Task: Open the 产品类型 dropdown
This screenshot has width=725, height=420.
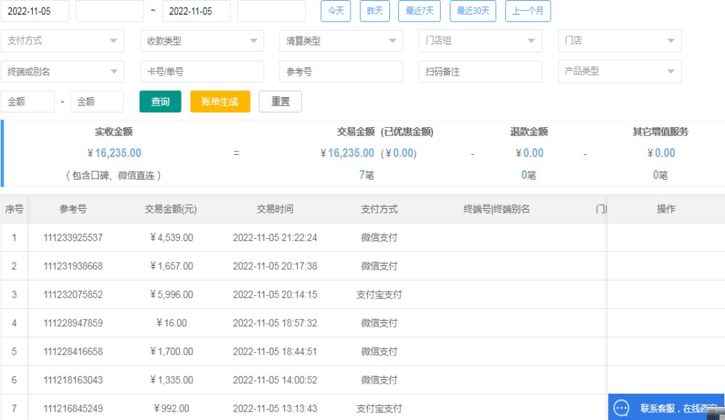Action: click(x=619, y=72)
